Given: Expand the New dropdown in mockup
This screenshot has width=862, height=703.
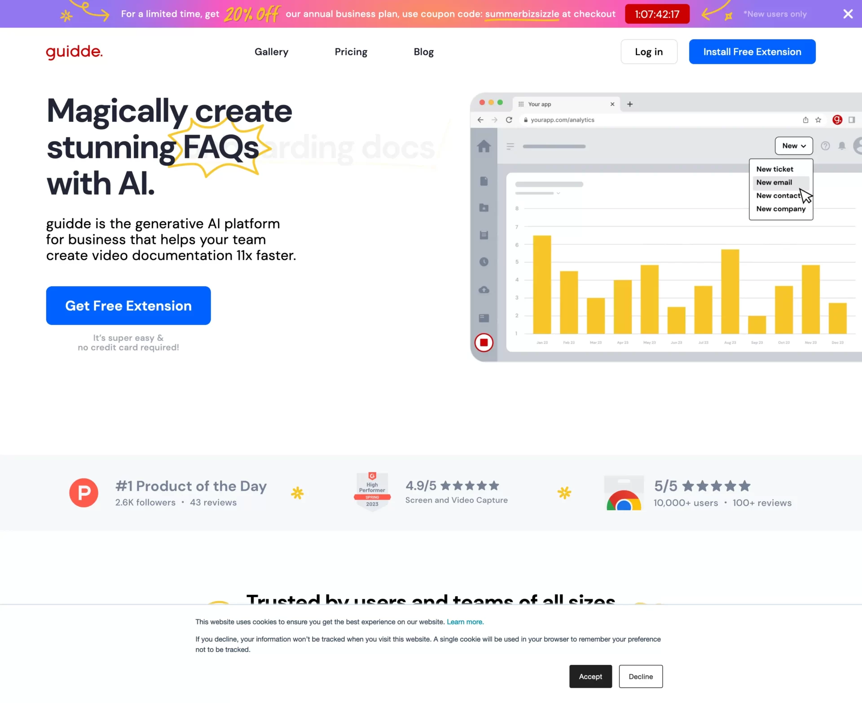Looking at the screenshot, I should pos(793,146).
